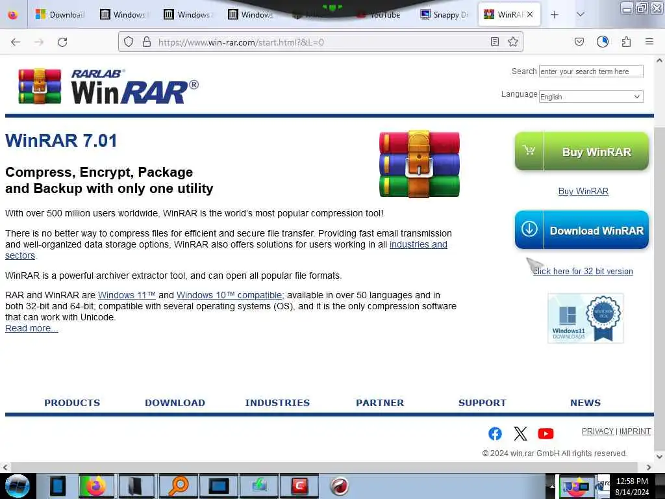This screenshot has width=665, height=499.
Task: Open the red swirl taskbar icon
Action: tap(339, 486)
